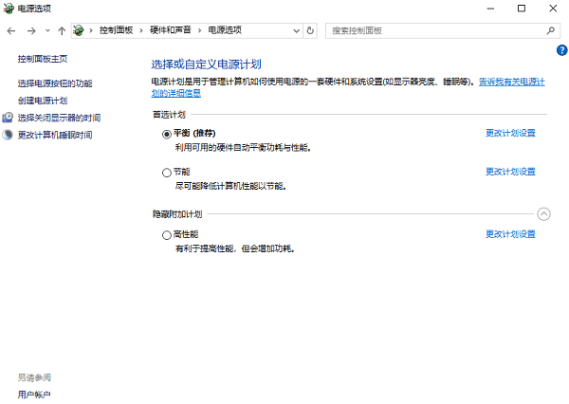Open 选择关闭显示器的时间 link
The height and width of the screenshot is (404, 569).
(59, 118)
